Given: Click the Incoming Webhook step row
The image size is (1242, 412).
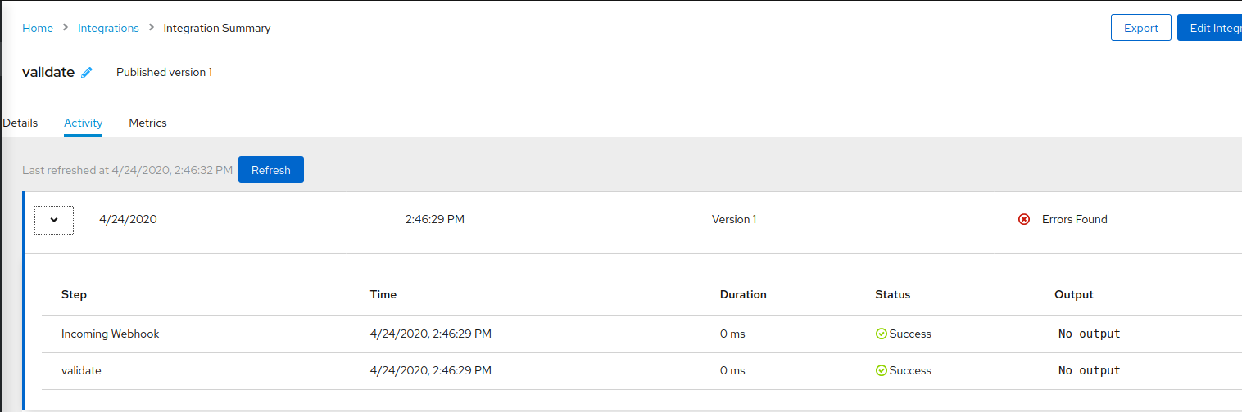Looking at the screenshot, I should (x=641, y=334).
